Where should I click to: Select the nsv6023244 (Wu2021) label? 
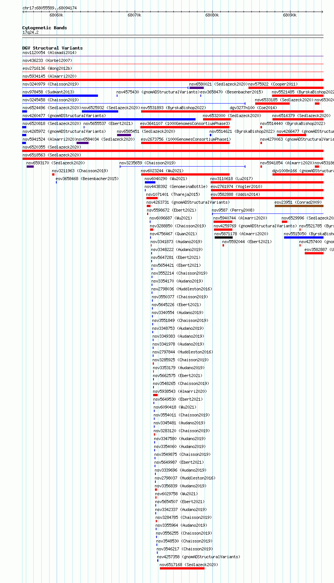[162, 171]
